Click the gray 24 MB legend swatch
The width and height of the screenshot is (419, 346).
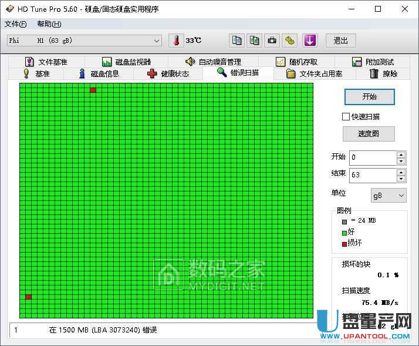[x=344, y=222]
